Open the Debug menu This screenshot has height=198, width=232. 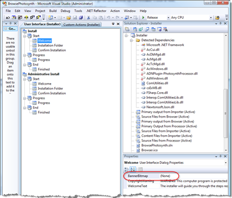pos(65,11)
